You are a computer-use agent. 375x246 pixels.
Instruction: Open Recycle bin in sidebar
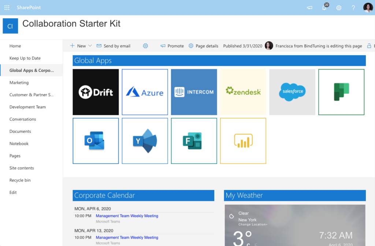click(20, 180)
